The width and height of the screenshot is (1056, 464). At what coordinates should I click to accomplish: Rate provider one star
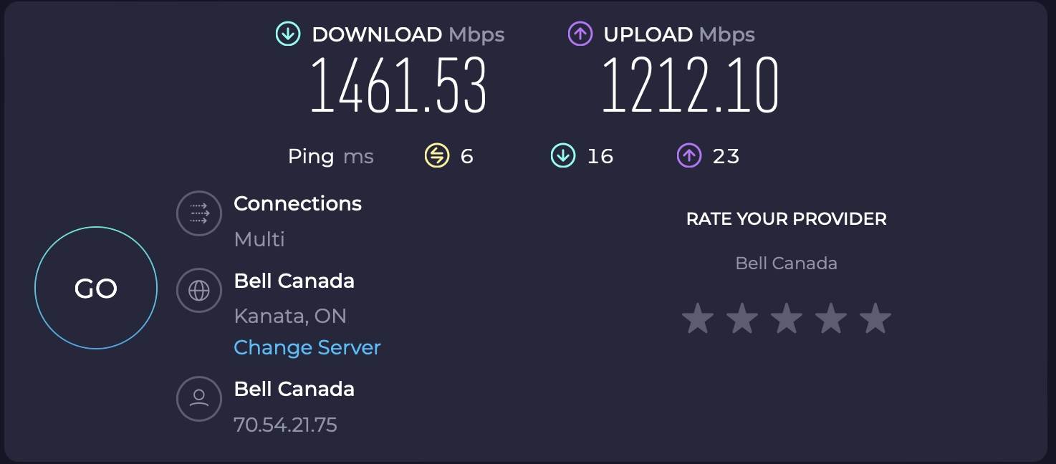(x=697, y=318)
